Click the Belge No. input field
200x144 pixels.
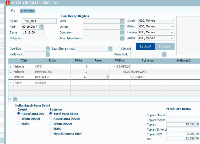click(35, 38)
